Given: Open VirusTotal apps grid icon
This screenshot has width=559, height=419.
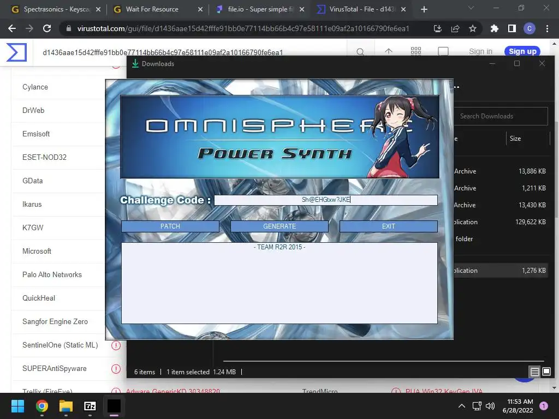Looking at the screenshot, I should 415,52.
